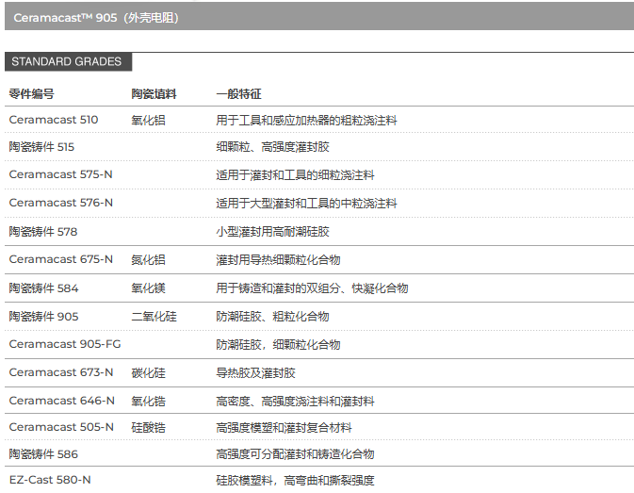Select part number Ceramacast 576-N

60,203
